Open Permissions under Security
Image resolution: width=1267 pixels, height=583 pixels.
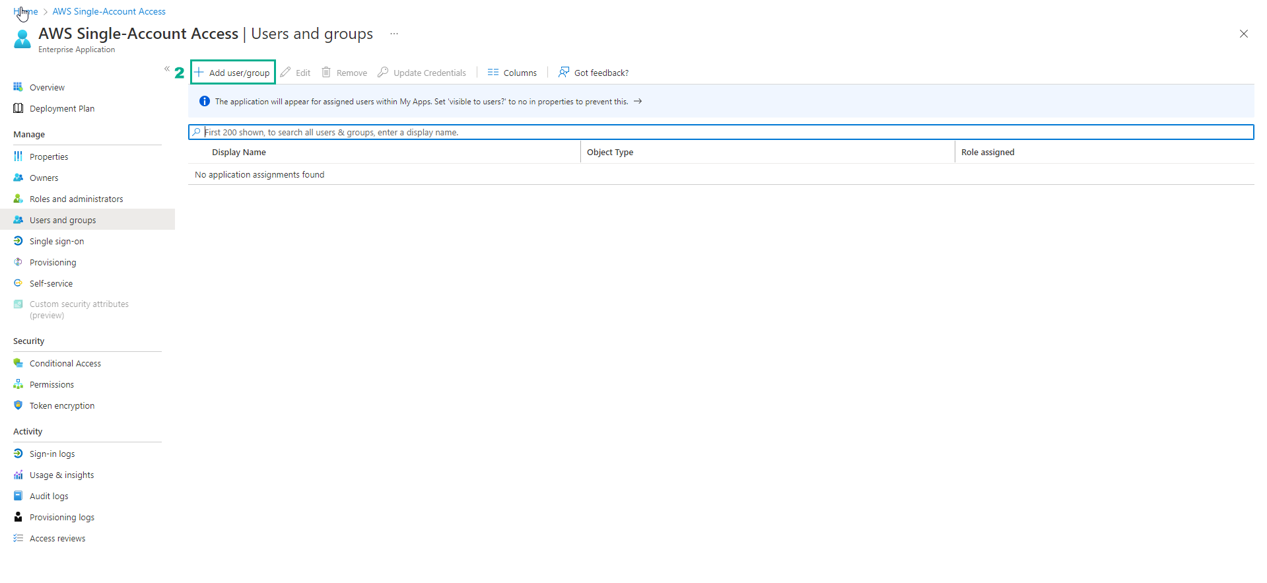click(51, 384)
